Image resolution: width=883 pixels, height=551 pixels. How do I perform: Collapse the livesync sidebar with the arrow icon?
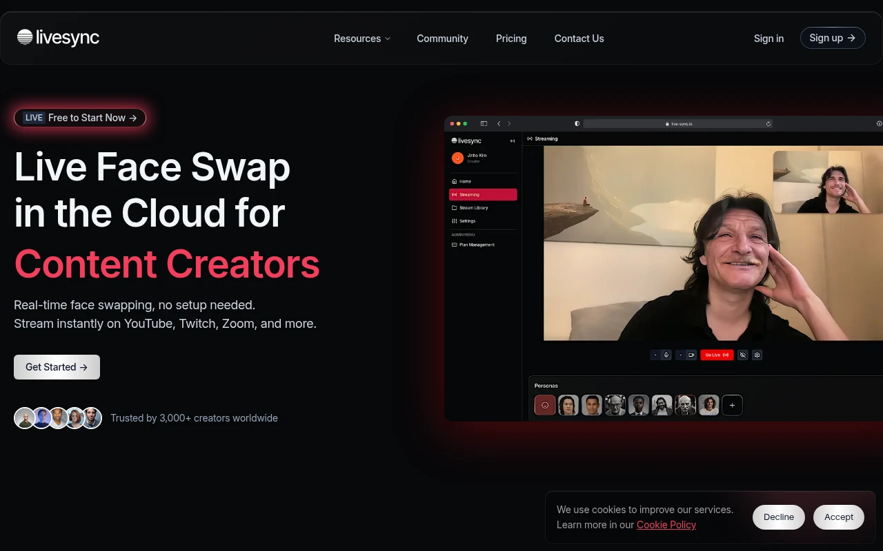[x=513, y=141]
